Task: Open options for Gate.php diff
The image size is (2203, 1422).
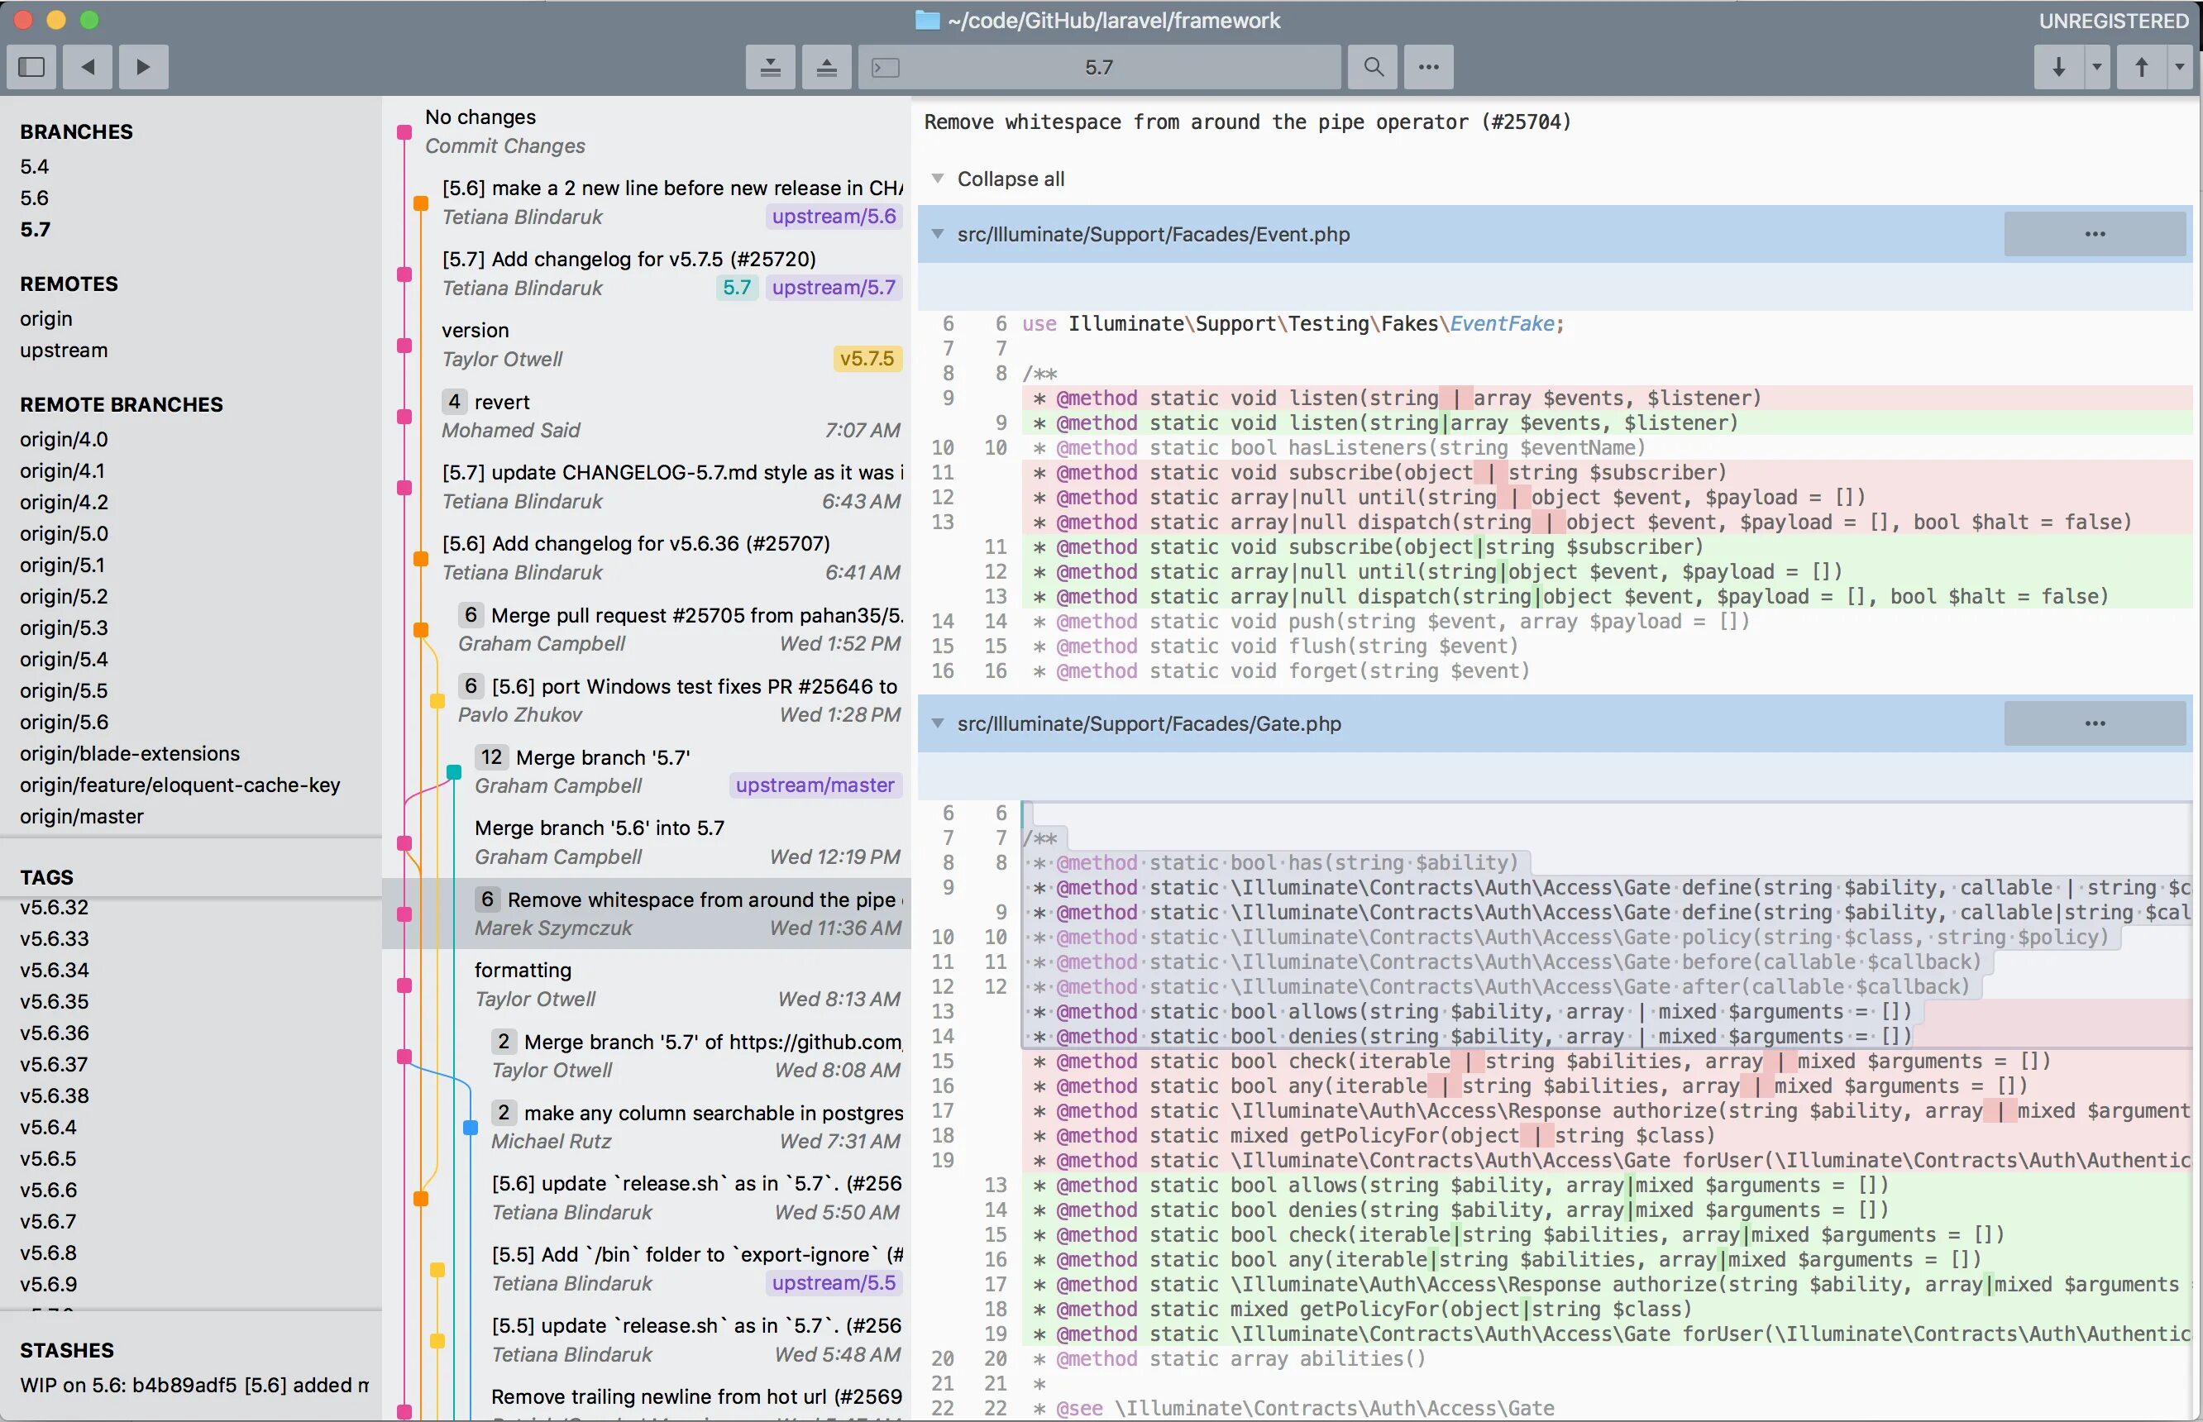Action: pyautogui.click(x=2094, y=723)
